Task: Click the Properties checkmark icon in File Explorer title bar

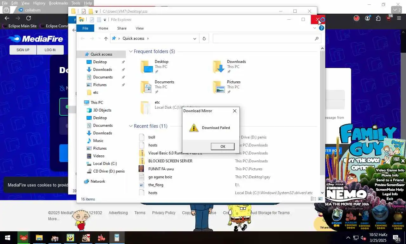Action: click(91, 20)
